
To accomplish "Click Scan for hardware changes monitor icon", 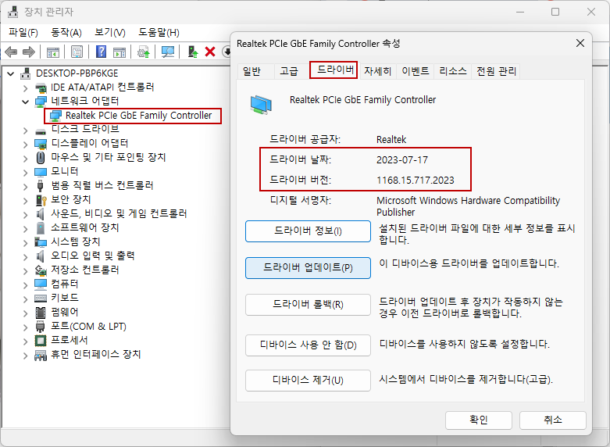I will (168, 52).
